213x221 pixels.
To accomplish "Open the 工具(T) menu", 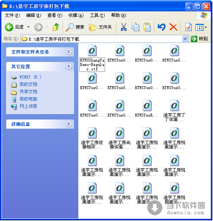I will click(97, 15).
